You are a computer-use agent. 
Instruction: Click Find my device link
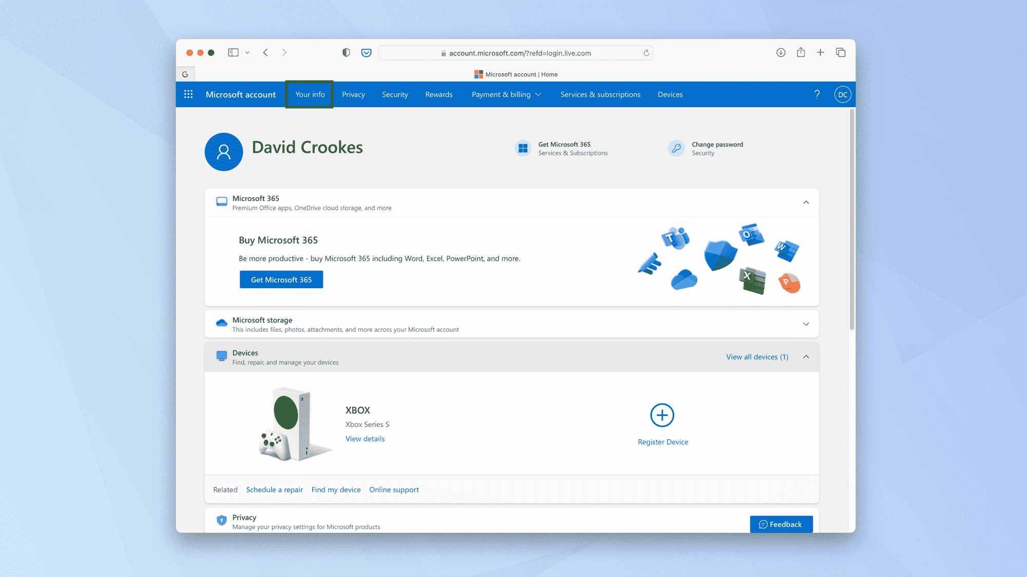[x=336, y=490]
